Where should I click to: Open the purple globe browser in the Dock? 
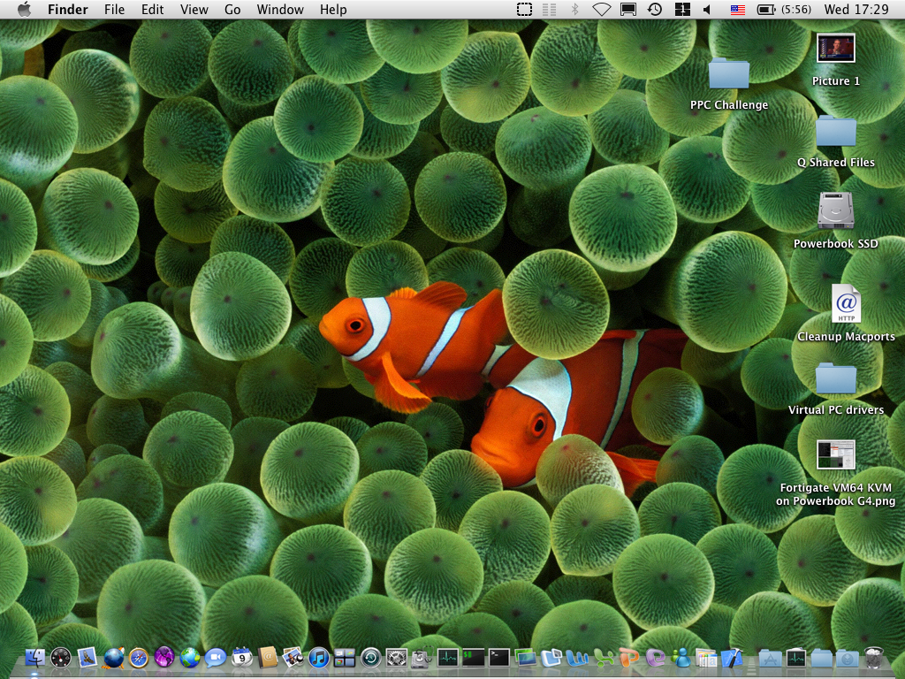(x=164, y=657)
